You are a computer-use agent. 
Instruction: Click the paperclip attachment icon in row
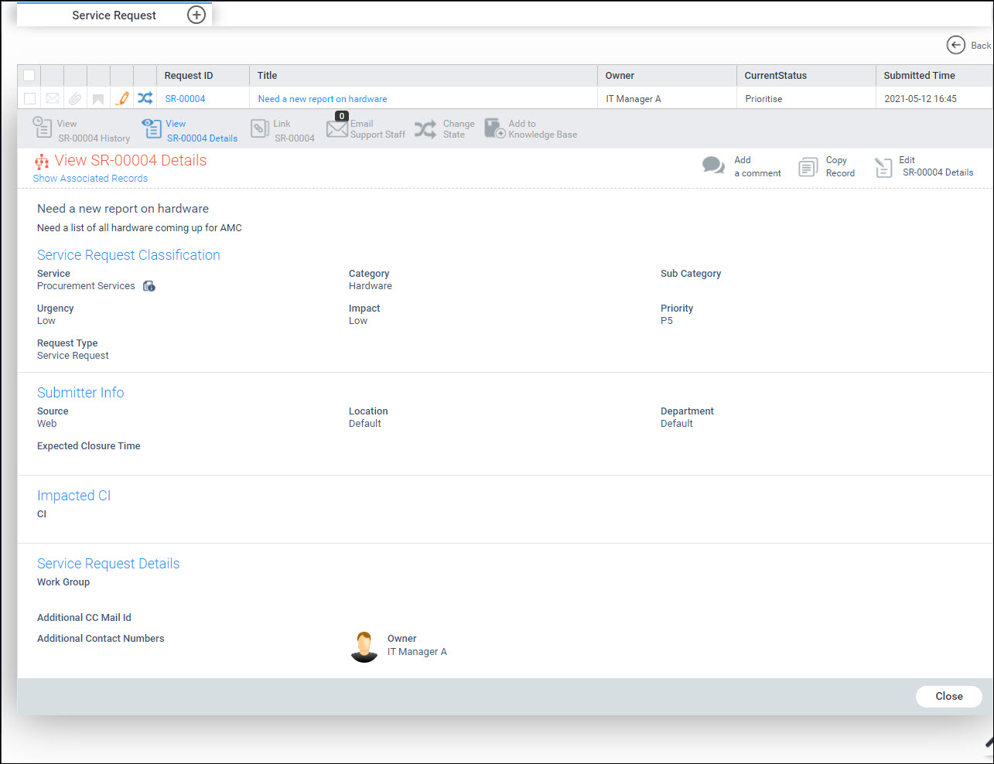[75, 98]
